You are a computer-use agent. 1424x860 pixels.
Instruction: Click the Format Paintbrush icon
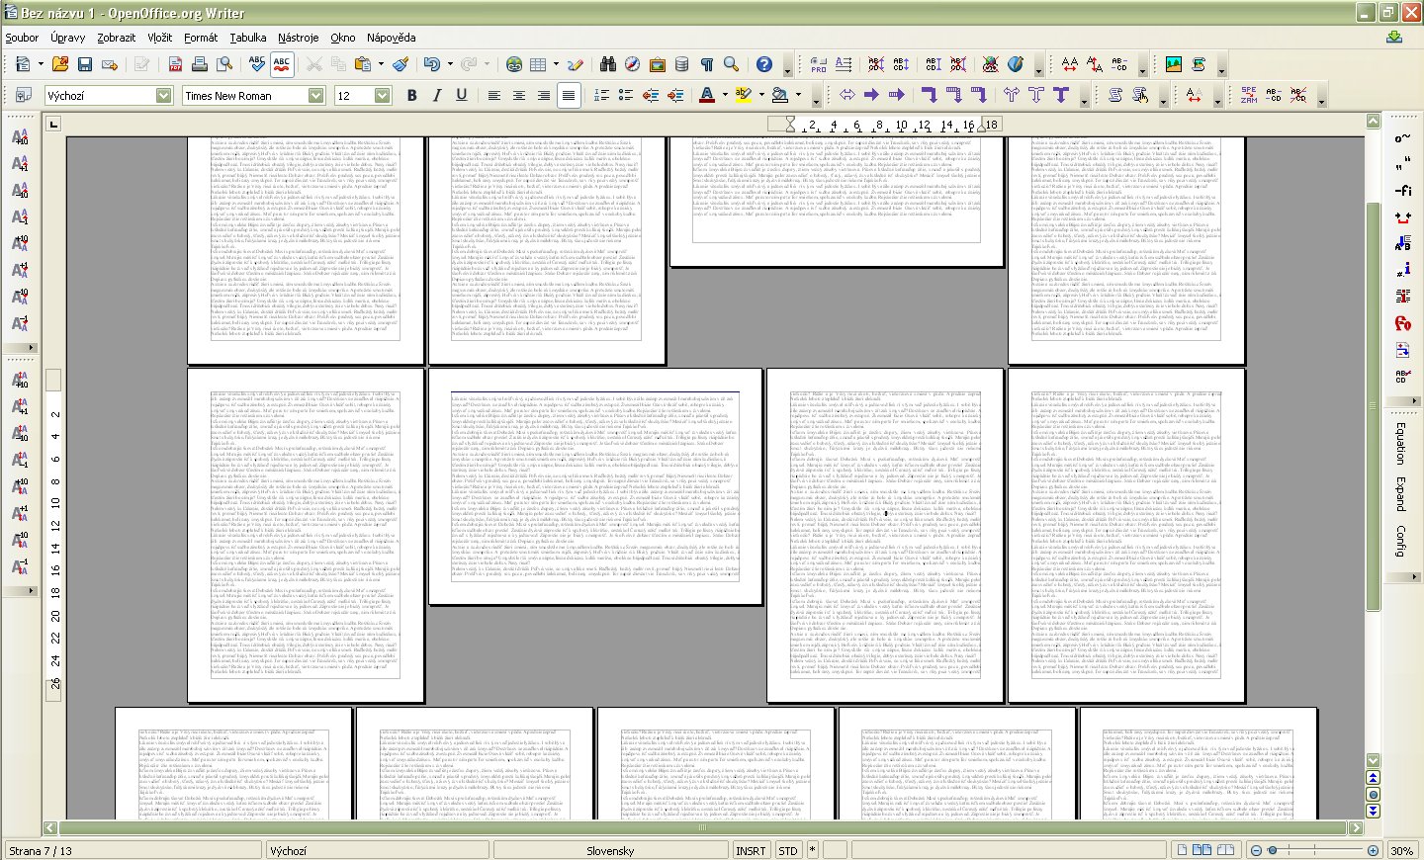pos(400,64)
